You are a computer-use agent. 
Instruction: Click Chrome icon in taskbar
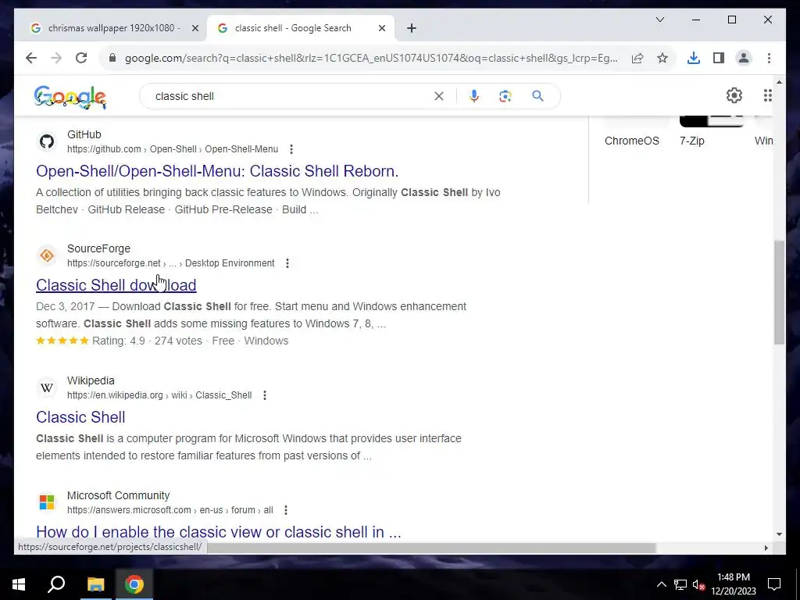[x=134, y=584]
